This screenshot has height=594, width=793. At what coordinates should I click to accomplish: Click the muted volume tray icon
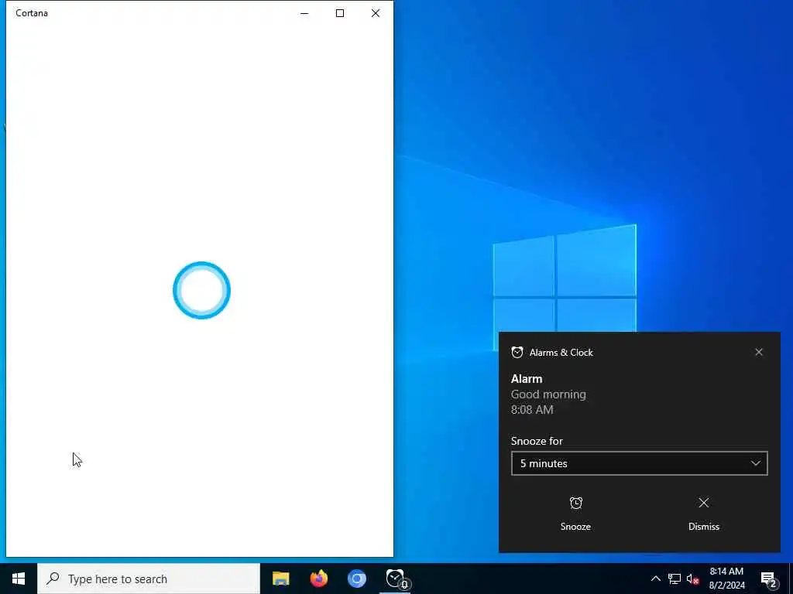692,579
